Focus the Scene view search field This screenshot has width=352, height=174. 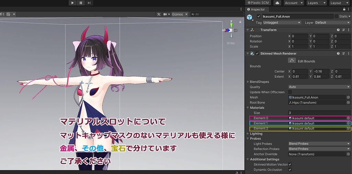tap(217, 14)
